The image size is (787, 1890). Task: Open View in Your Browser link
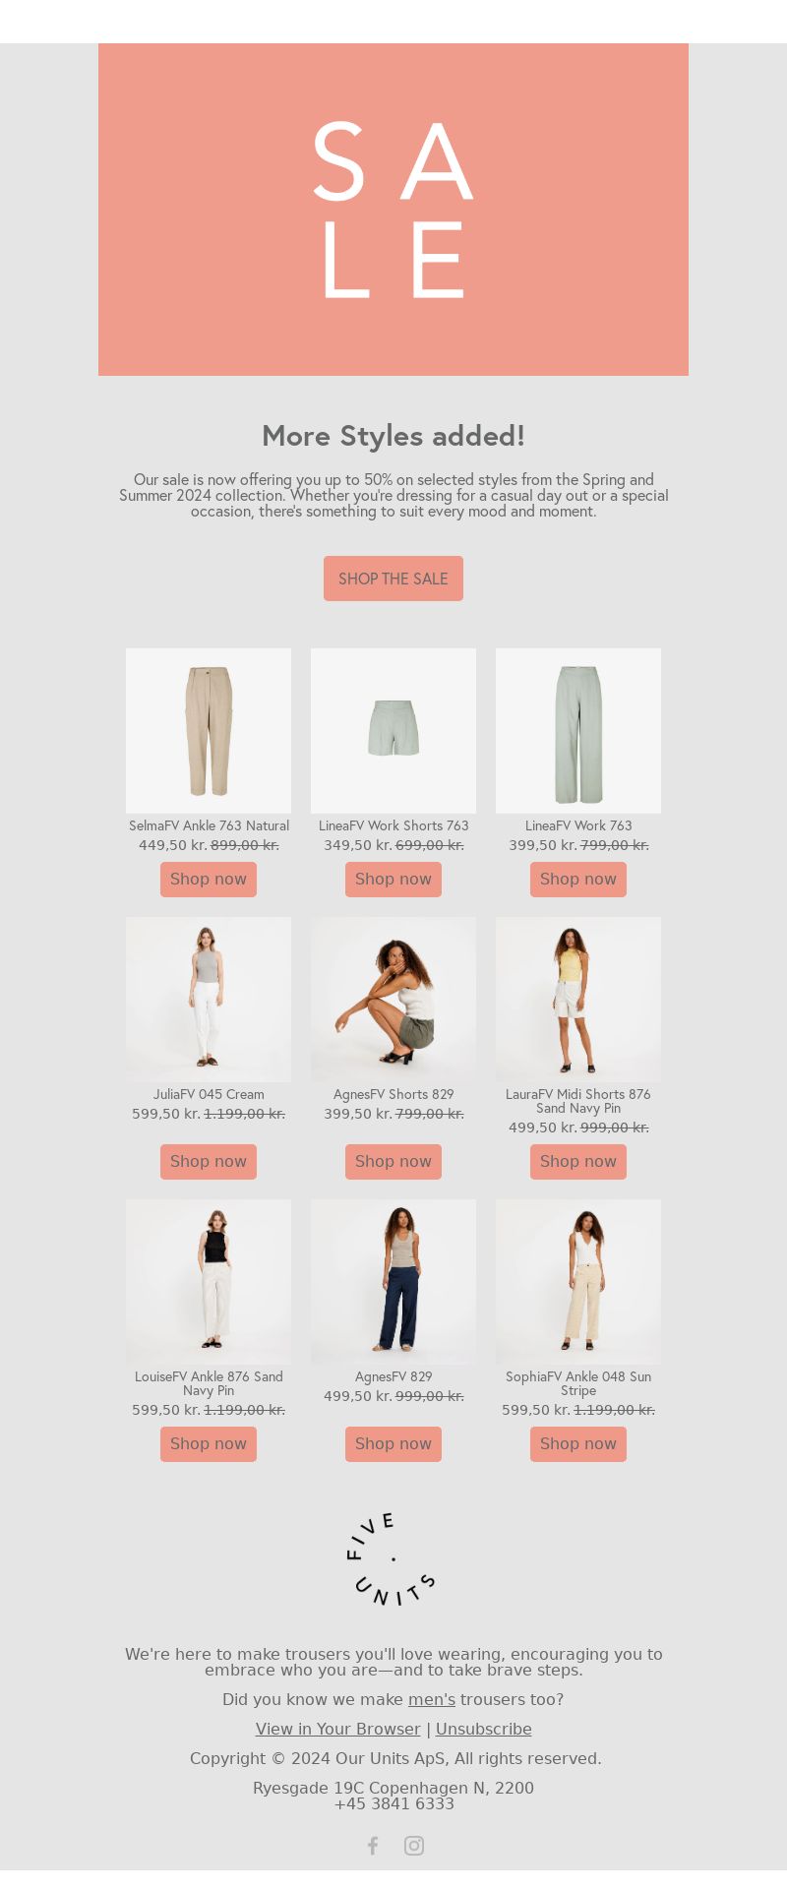[337, 1729]
